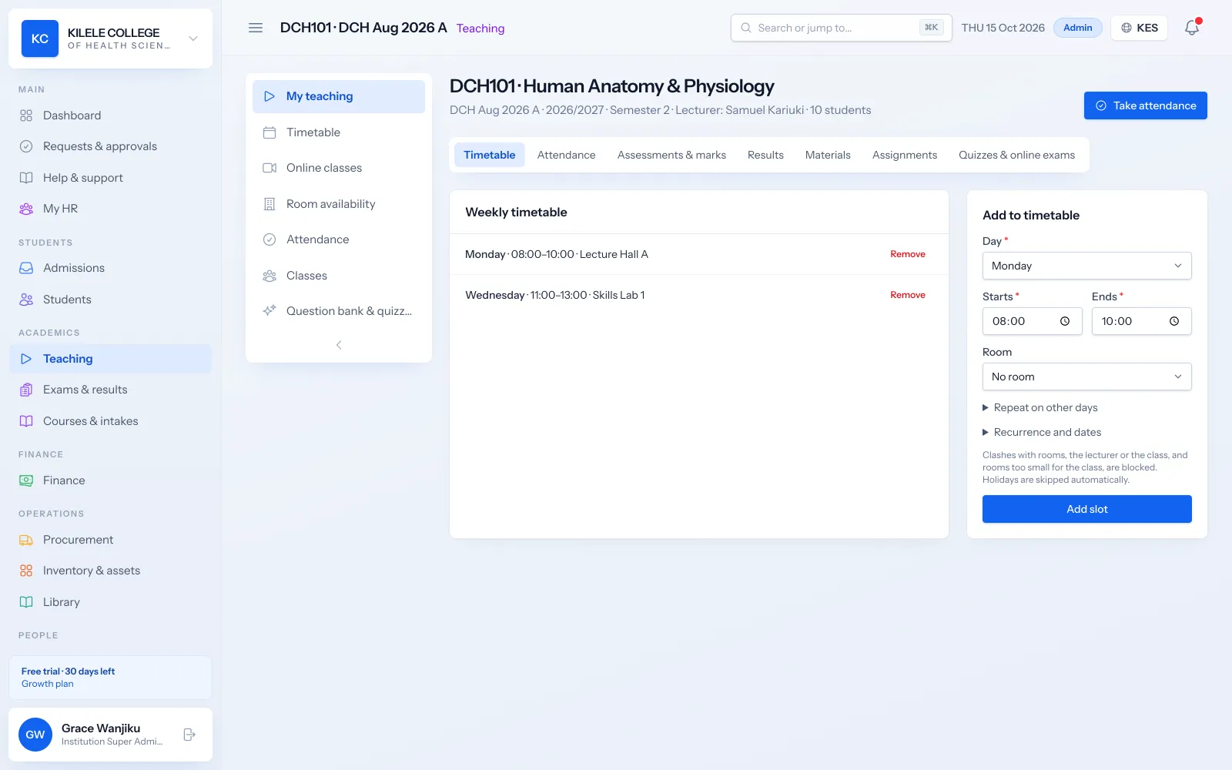Click the hamburger menu icon
1232x770 pixels.
click(256, 28)
